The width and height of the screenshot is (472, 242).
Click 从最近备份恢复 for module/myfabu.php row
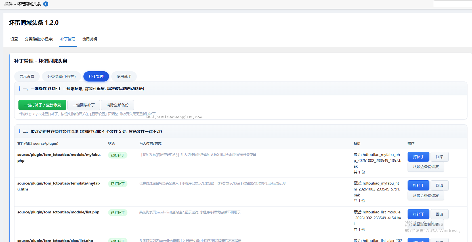coord(426,167)
